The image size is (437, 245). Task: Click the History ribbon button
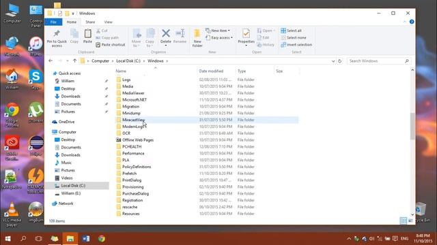(266, 45)
